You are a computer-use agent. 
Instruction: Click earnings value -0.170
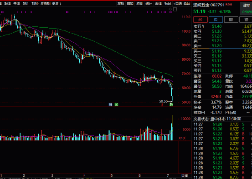coord(216,113)
